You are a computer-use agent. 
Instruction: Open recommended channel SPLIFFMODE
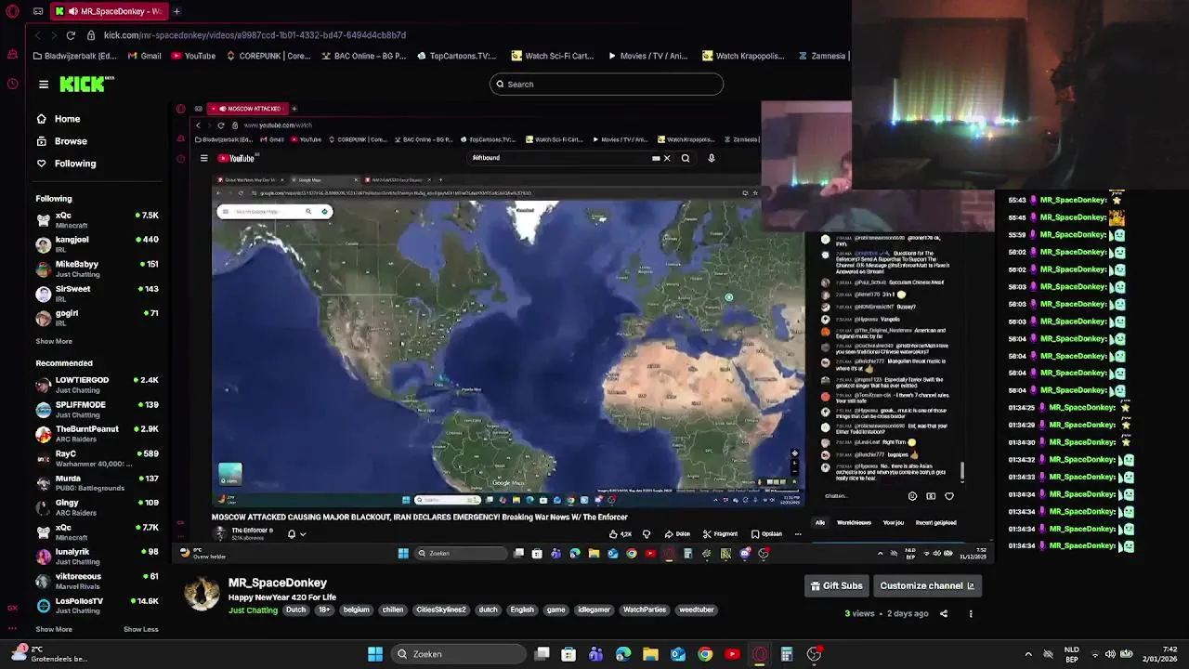pos(97,409)
